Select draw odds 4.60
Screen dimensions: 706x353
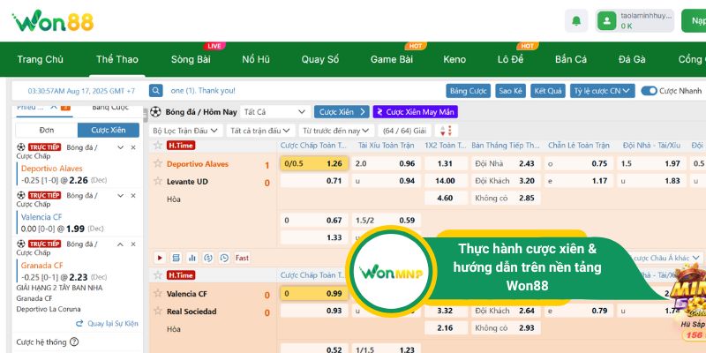pos(446,198)
